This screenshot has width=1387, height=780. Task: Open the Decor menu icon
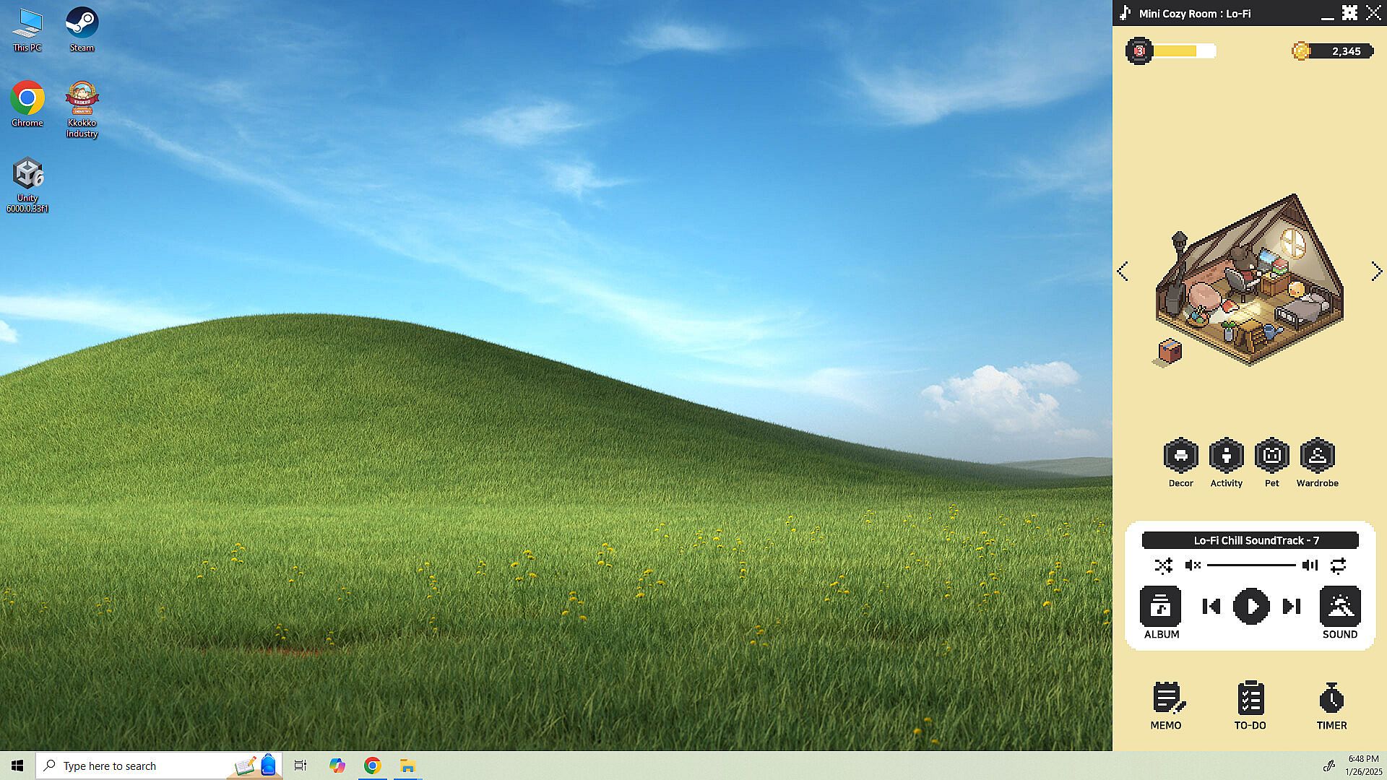(1180, 456)
